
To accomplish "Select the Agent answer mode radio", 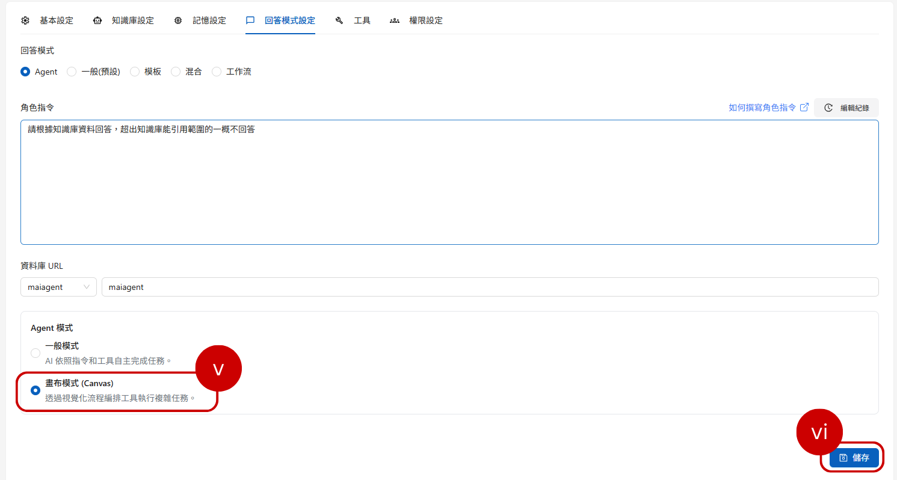I will [x=25, y=72].
